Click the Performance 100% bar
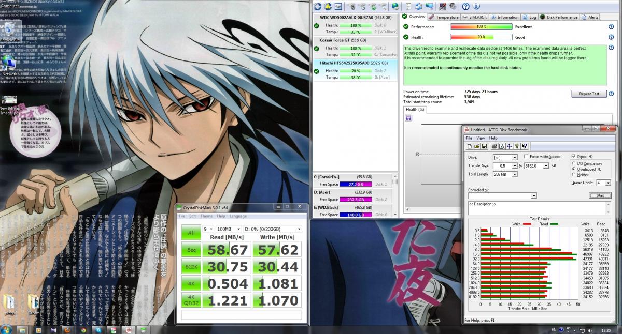 click(x=481, y=26)
